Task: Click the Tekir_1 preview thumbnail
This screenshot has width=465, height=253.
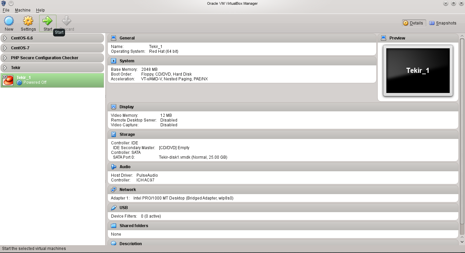Action: click(x=418, y=70)
